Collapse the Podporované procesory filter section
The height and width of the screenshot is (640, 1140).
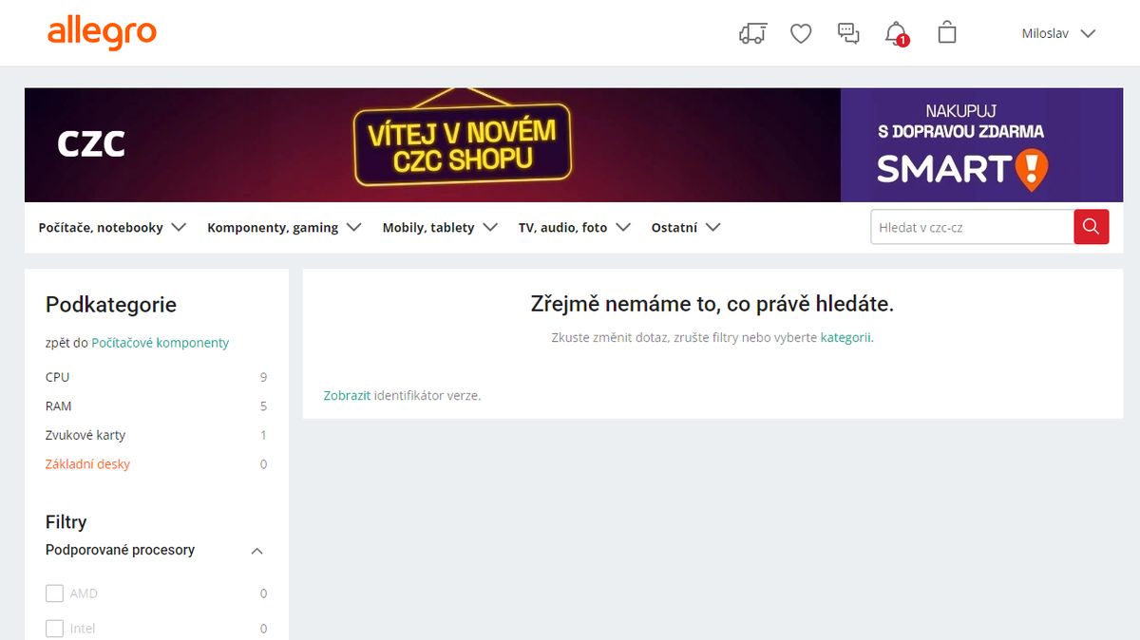(256, 551)
